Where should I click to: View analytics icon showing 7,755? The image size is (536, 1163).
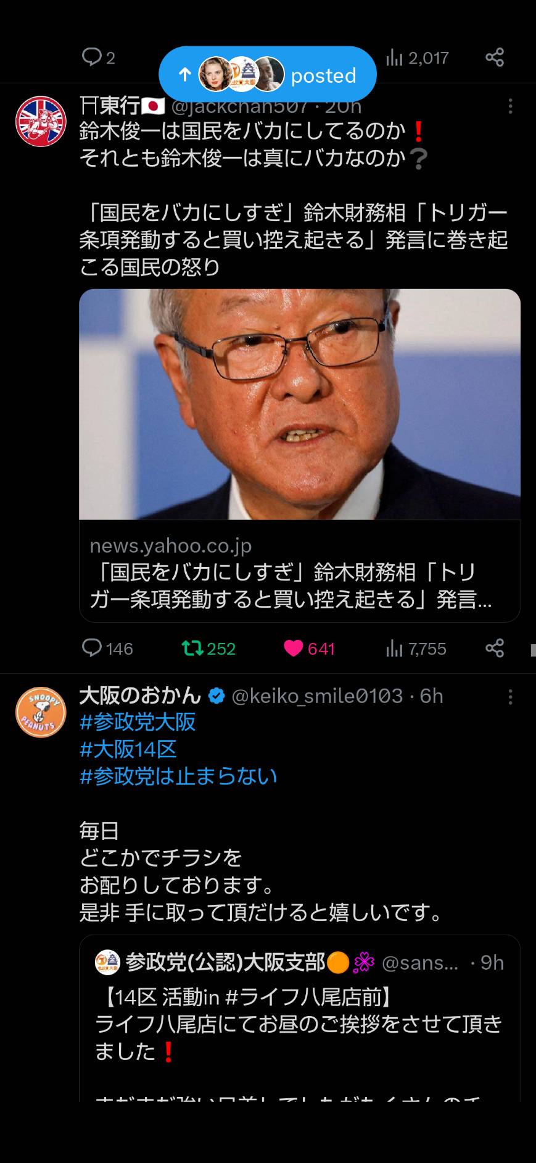(416, 649)
